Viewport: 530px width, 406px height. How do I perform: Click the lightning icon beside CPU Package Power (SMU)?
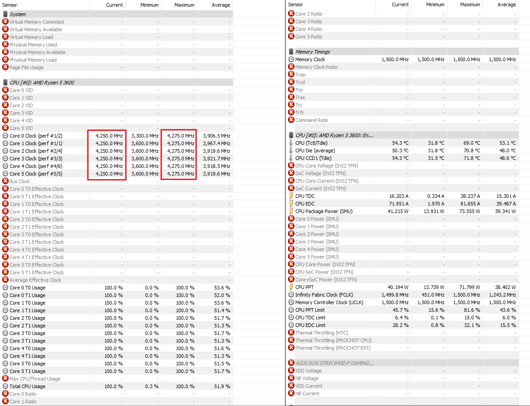[291, 211]
